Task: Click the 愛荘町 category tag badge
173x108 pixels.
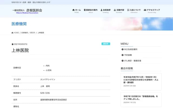Action: click(105, 44)
